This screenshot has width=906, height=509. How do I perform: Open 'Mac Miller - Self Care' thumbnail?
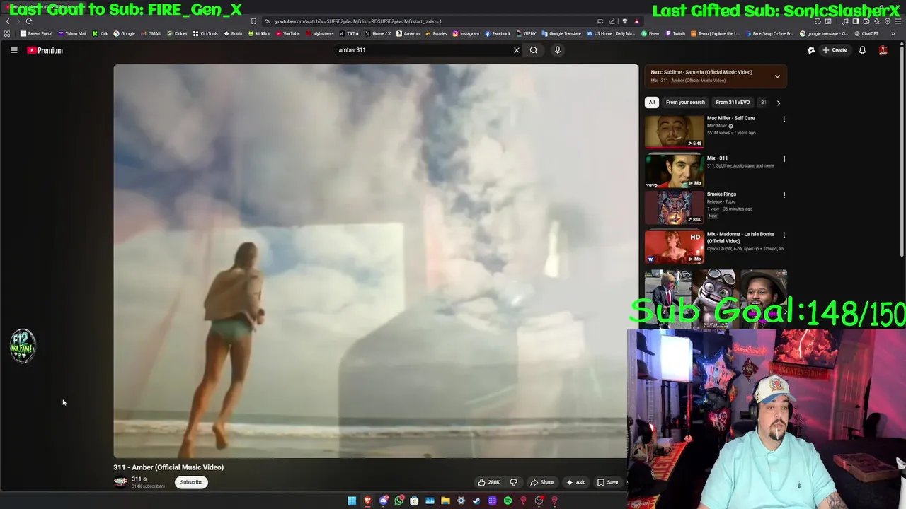pos(675,131)
